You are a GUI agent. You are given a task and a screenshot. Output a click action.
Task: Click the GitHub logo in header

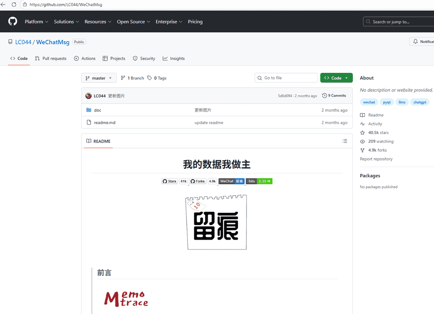(x=13, y=21)
